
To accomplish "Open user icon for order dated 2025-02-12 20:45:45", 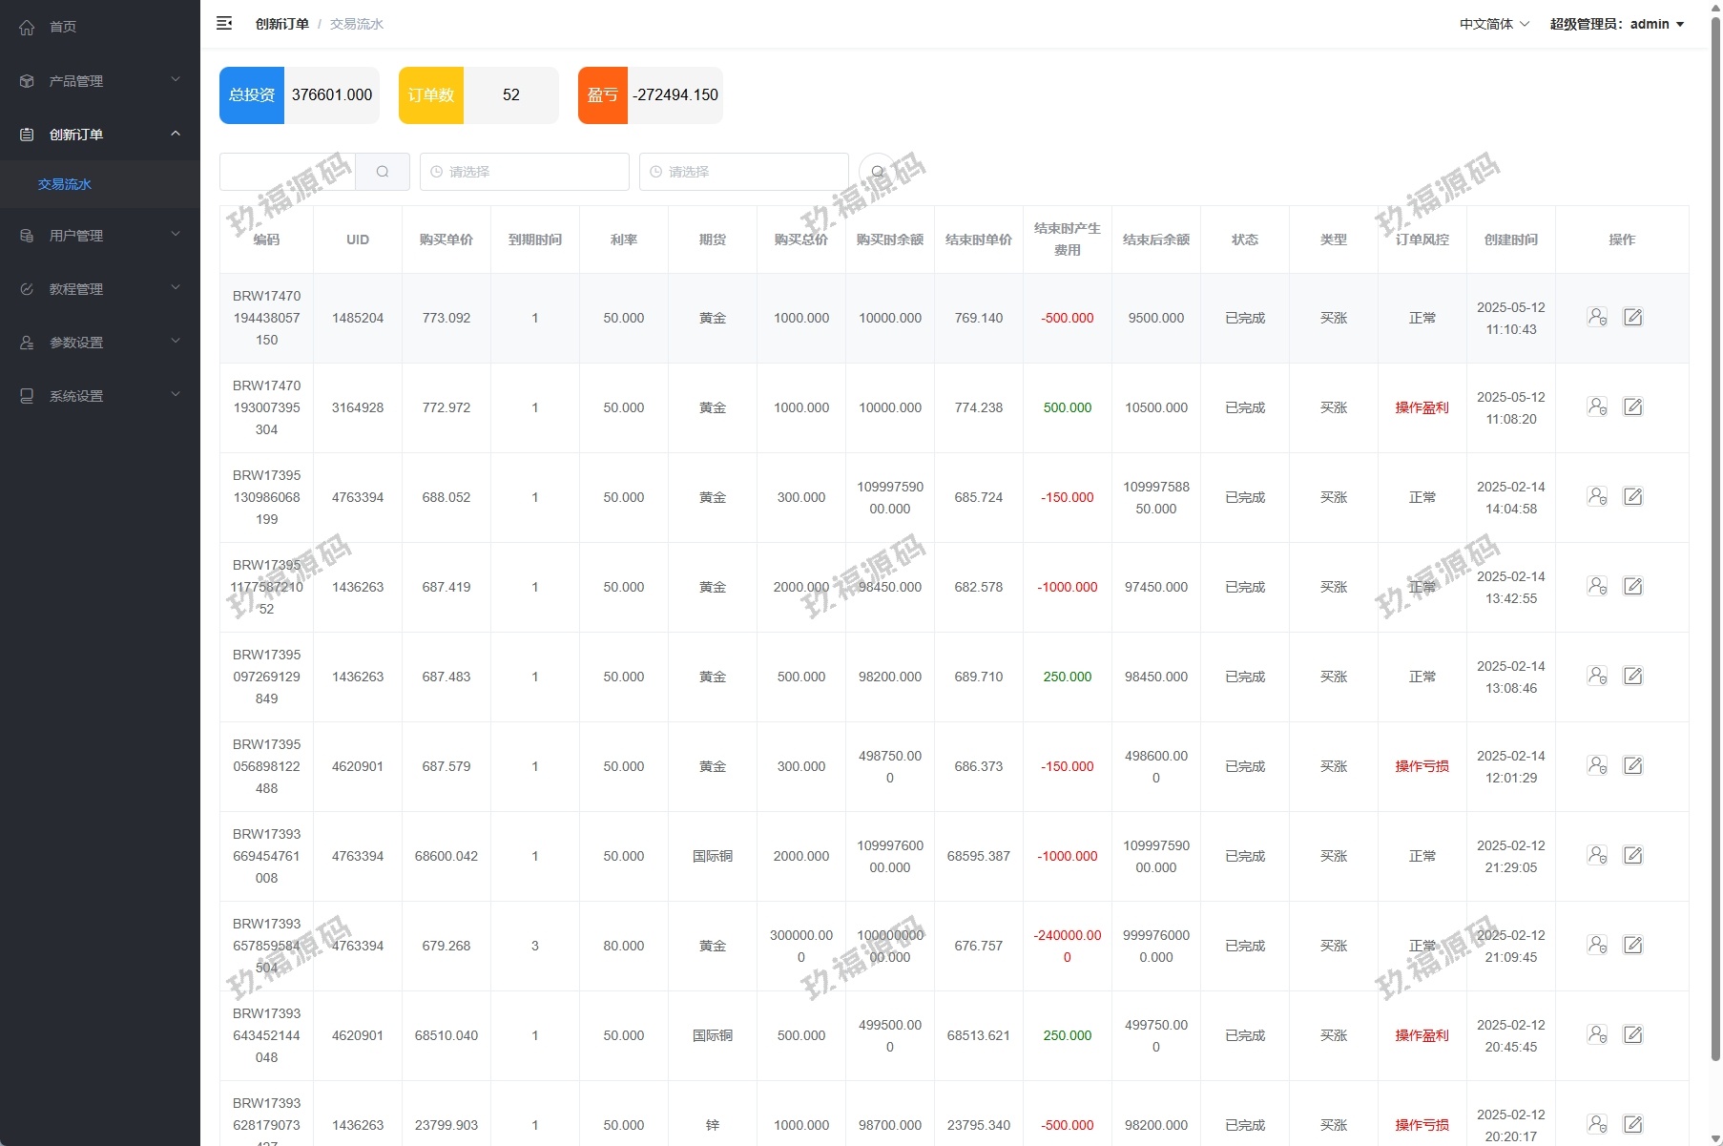I will [1597, 1034].
